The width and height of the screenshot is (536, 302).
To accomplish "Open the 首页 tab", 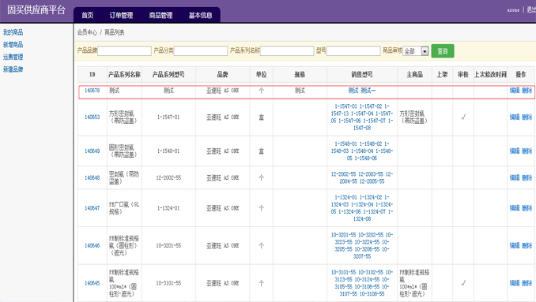I will 88,15.
